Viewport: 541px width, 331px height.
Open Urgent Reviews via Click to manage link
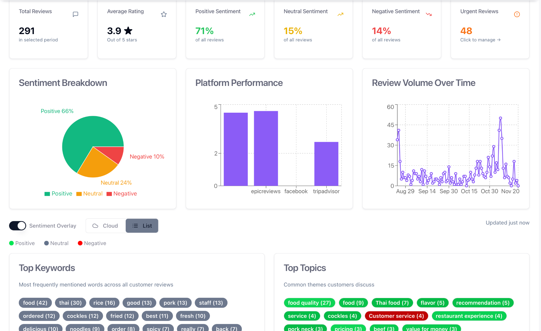pyautogui.click(x=480, y=40)
